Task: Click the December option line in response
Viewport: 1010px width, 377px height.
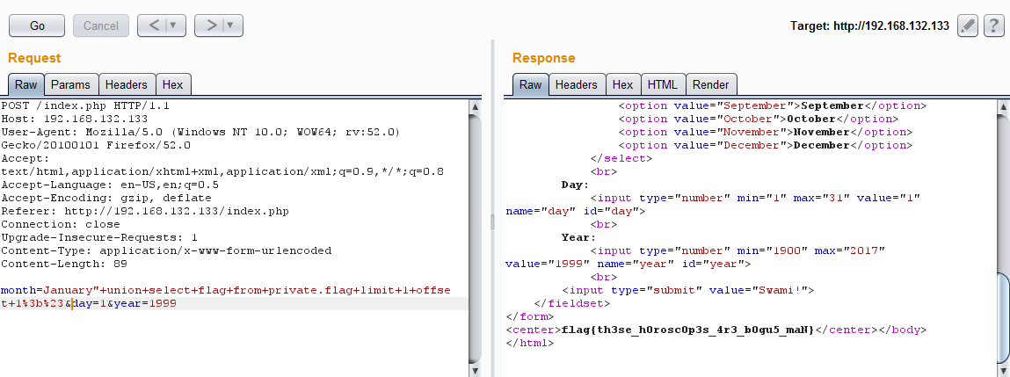Action: (766, 145)
